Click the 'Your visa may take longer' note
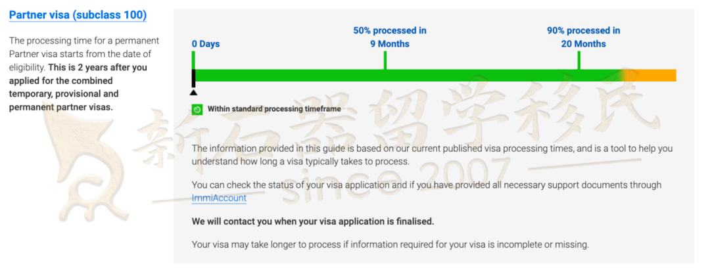This screenshot has height=274, width=710. click(x=390, y=245)
